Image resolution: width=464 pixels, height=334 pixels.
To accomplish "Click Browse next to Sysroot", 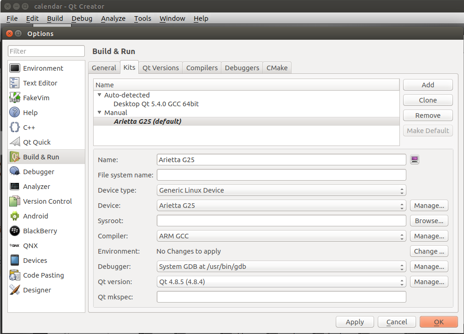I will pos(429,221).
